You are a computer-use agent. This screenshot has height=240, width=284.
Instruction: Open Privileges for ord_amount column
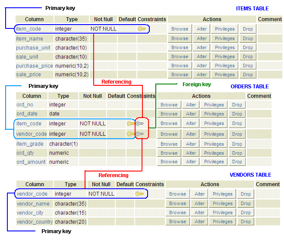(214, 162)
